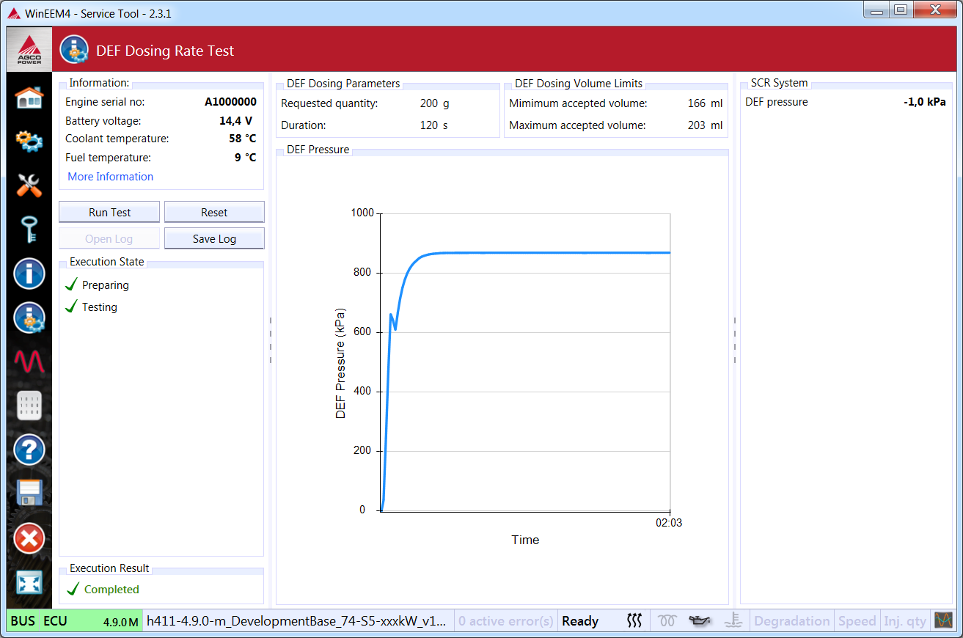Click the Save Log button
This screenshot has height=638, width=963.
tap(214, 239)
